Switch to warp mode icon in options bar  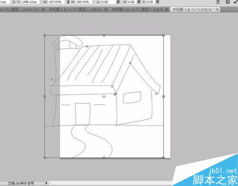click(x=218, y=2)
